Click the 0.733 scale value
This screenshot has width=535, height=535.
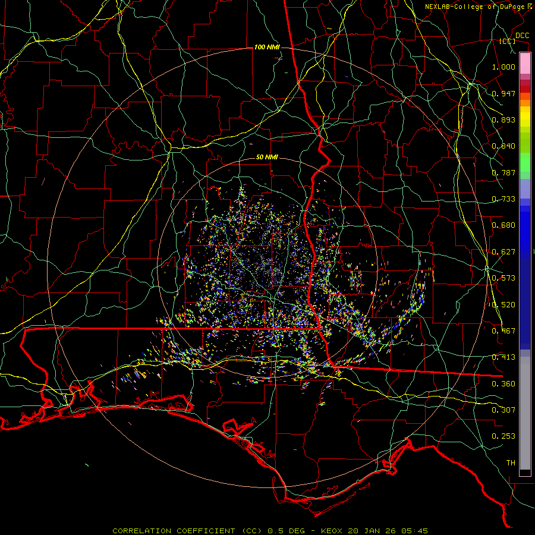503,199
